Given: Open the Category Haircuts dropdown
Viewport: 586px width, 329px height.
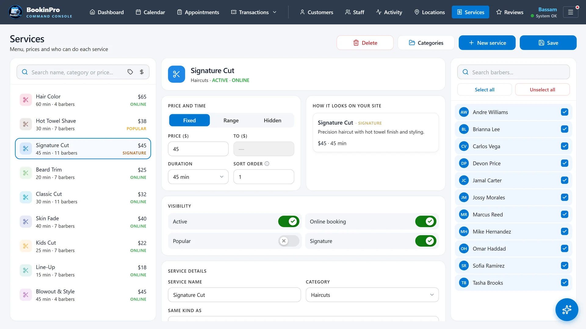Looking at the screenshot, I should point(372,295).
